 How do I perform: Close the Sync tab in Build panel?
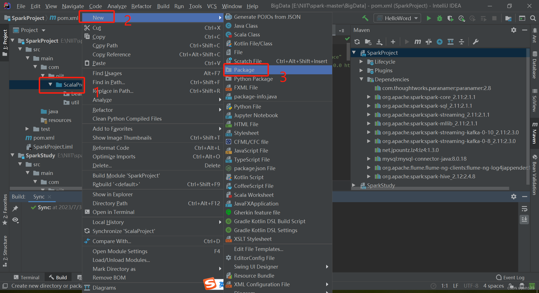point(49,197)
